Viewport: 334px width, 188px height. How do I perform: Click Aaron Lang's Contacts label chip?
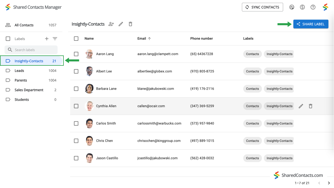252,54
